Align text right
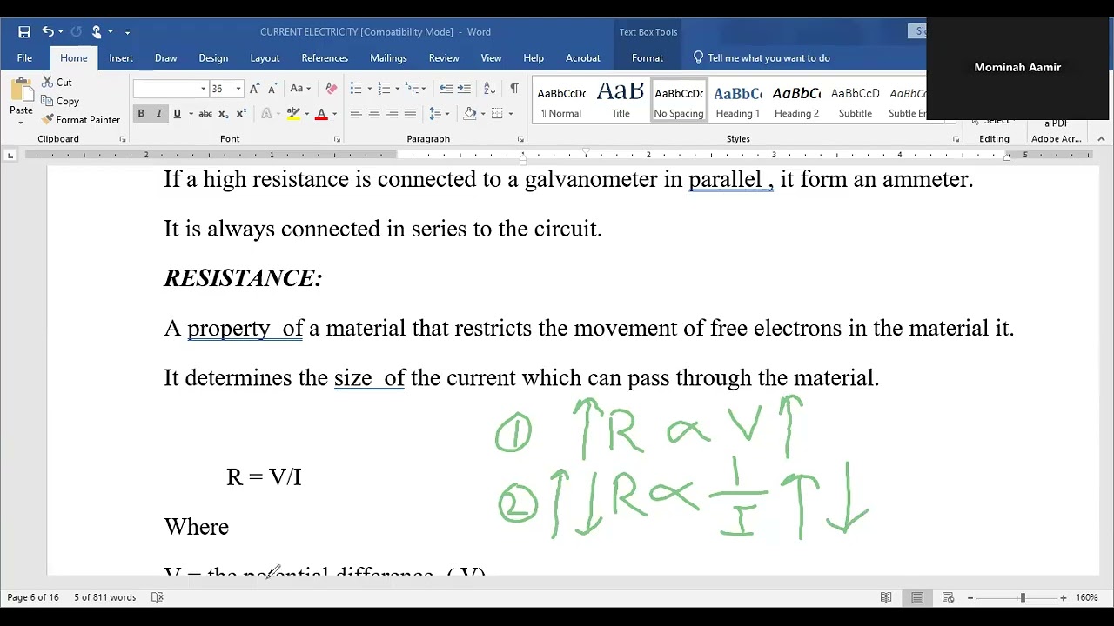Image resolution: width=1114 pixels, height=626 pixels. coord(392,114)
